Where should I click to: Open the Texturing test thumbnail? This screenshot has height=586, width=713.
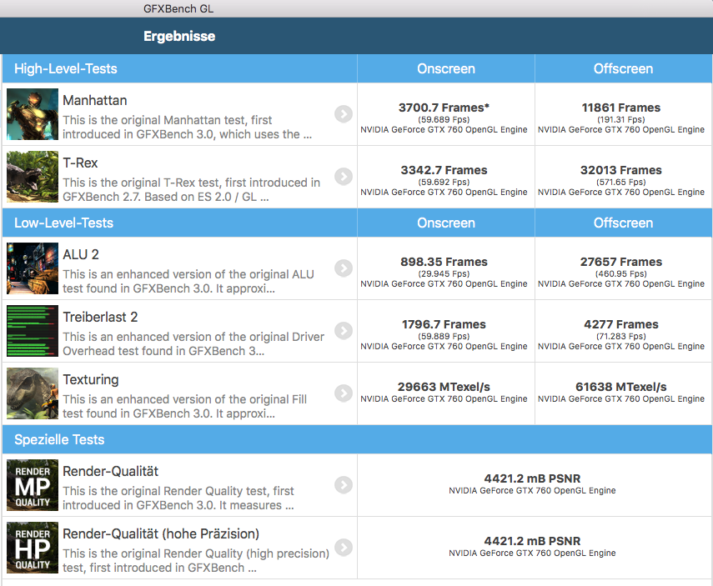tap(33, 393)
